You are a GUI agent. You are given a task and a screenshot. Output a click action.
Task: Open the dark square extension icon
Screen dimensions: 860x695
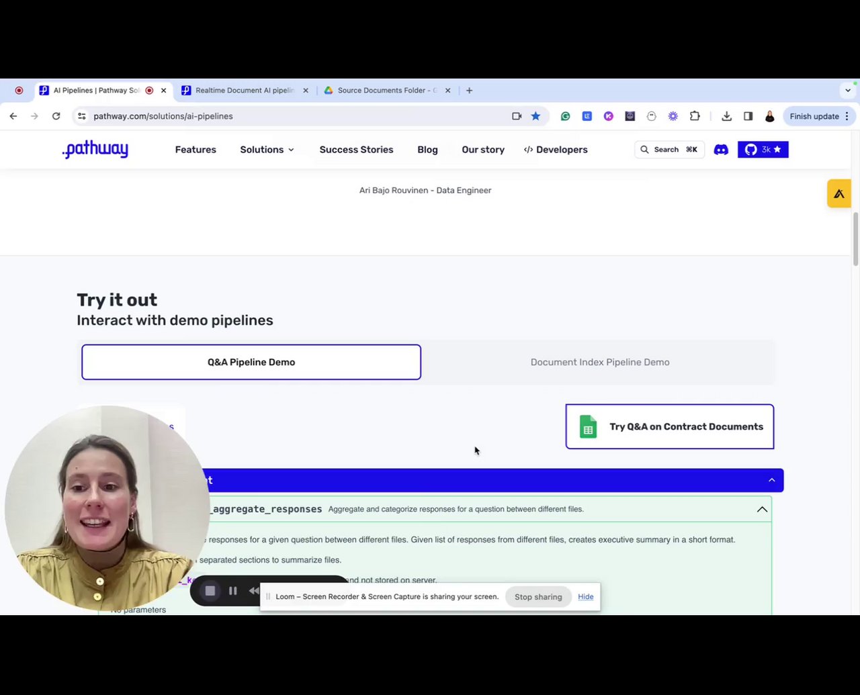coord(630,116)
